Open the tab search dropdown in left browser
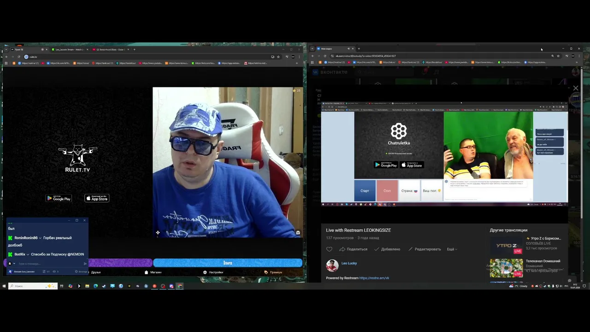The width and height of the screenshot is (590, 332). click(6, 49)
